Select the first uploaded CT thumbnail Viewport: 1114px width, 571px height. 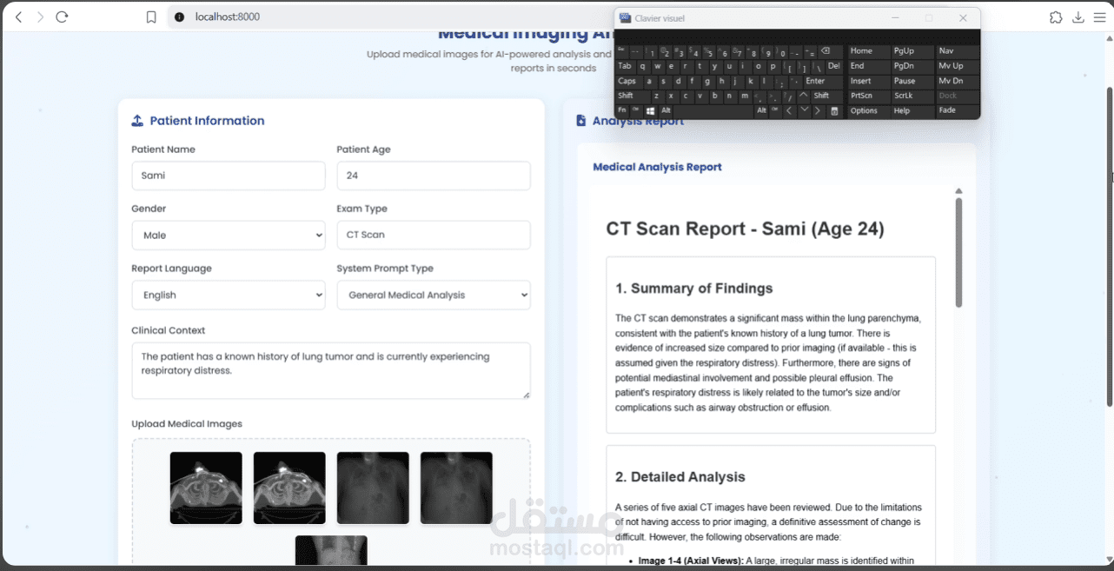click(x=206, y=488)
